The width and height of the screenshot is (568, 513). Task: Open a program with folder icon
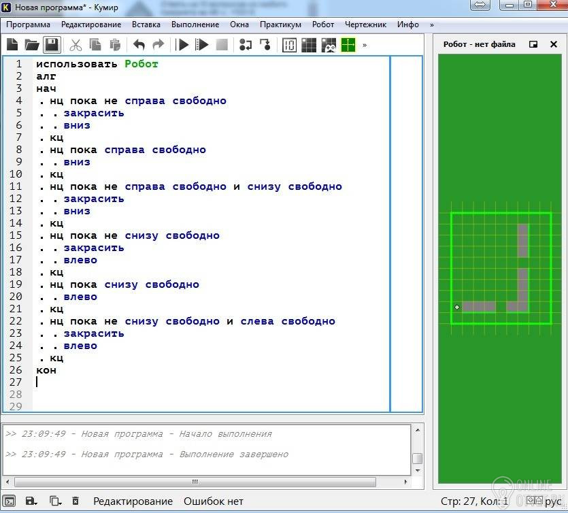(x=31, y=45)
